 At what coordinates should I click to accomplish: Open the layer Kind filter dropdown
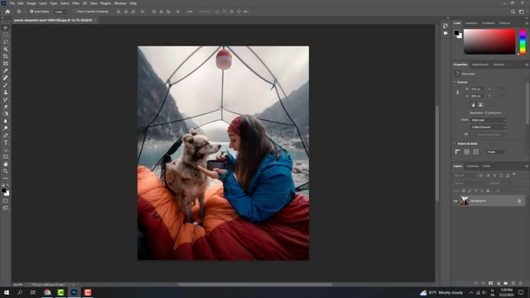point(465,175)
